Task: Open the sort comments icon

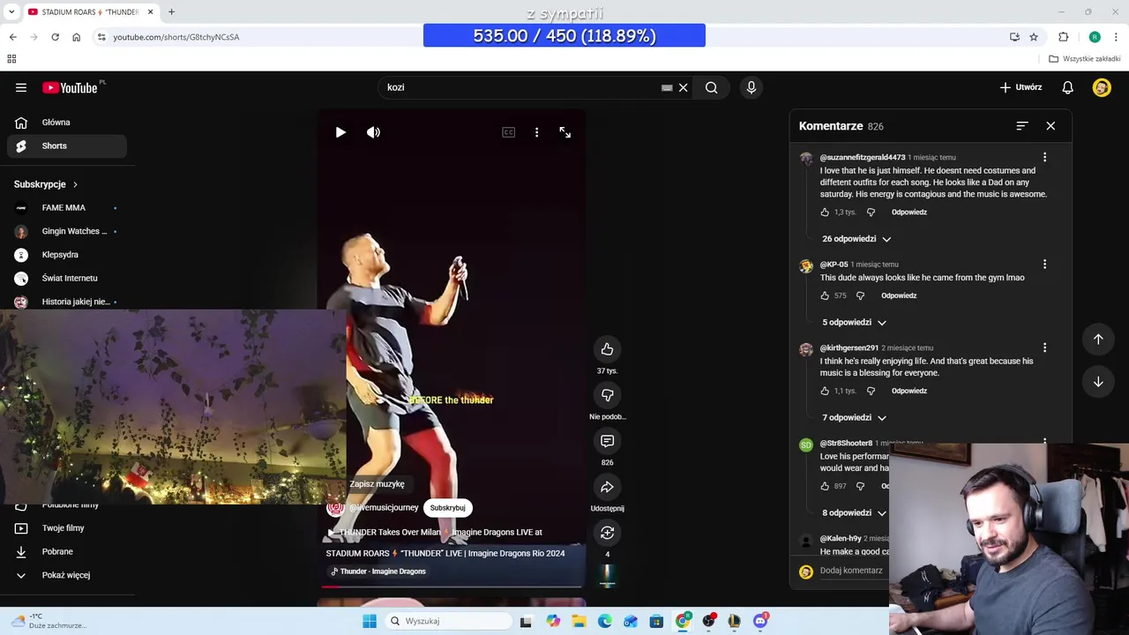Action: [x=1022, y=126]
